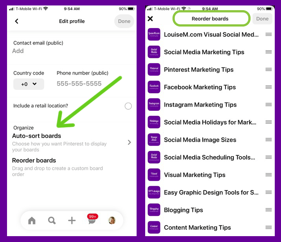Tap the drag handle for Instagram Marketing Tips

[x=269, y=105]
